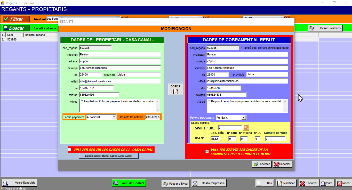Open the Panel de Control button
The height and width of the screenshot is (190, 352).
pos(129,183)
